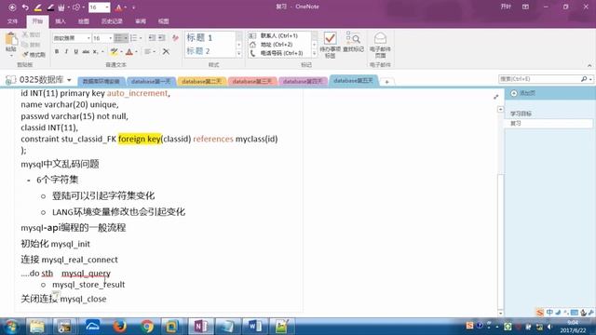Select the 标题 1 heading style
Screen dimensions: 596x335
point(199,37)
